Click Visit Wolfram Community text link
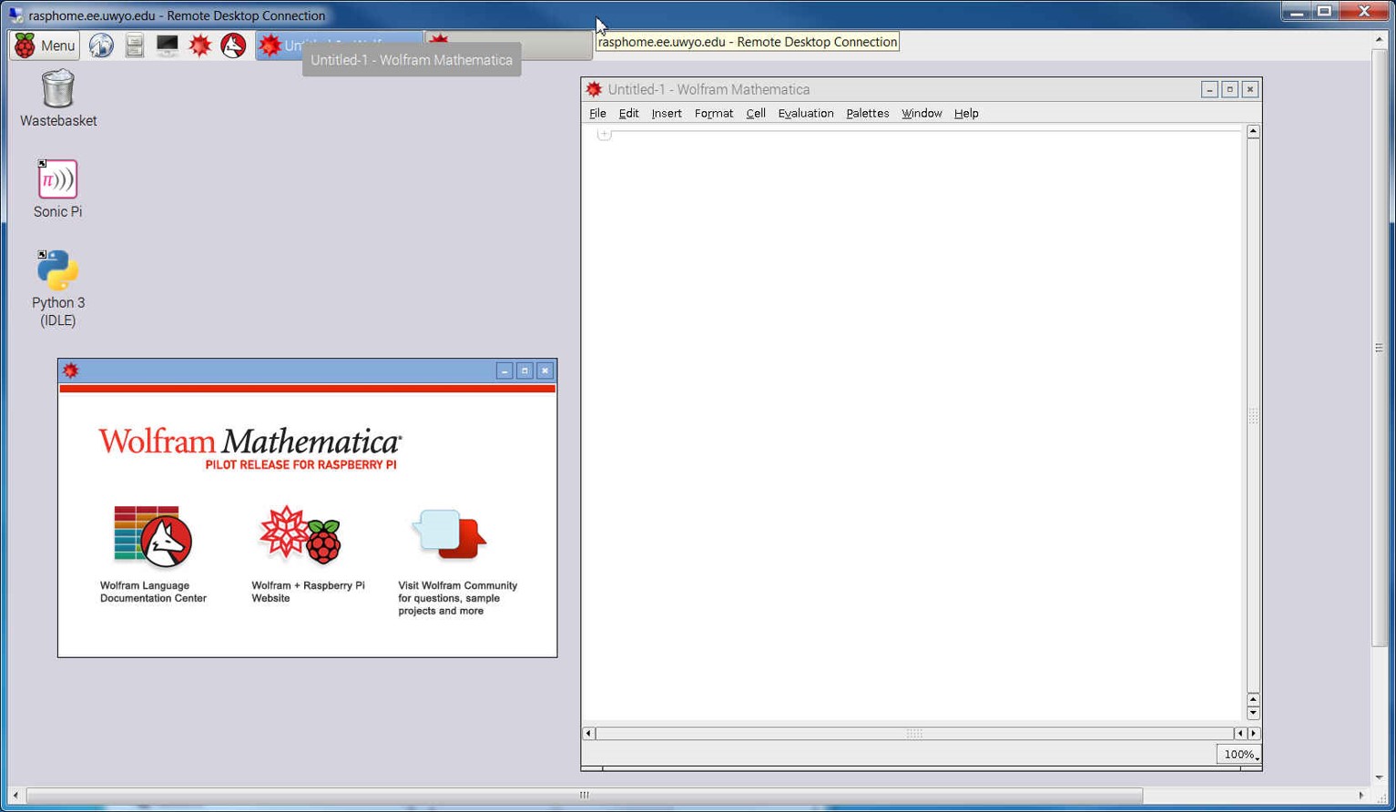The image size is (1396, 812). tap(457, 598)
